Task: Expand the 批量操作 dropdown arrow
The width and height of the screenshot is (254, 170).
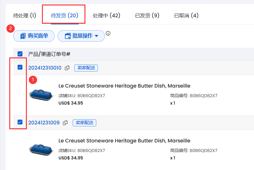Action: click(x=97, y=36)
